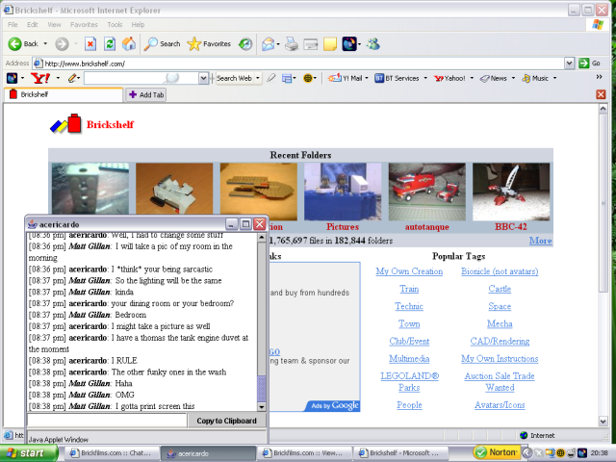Click the Music toolbar button
The width and height of the screenshot is (616, 462).
[535, 78]
